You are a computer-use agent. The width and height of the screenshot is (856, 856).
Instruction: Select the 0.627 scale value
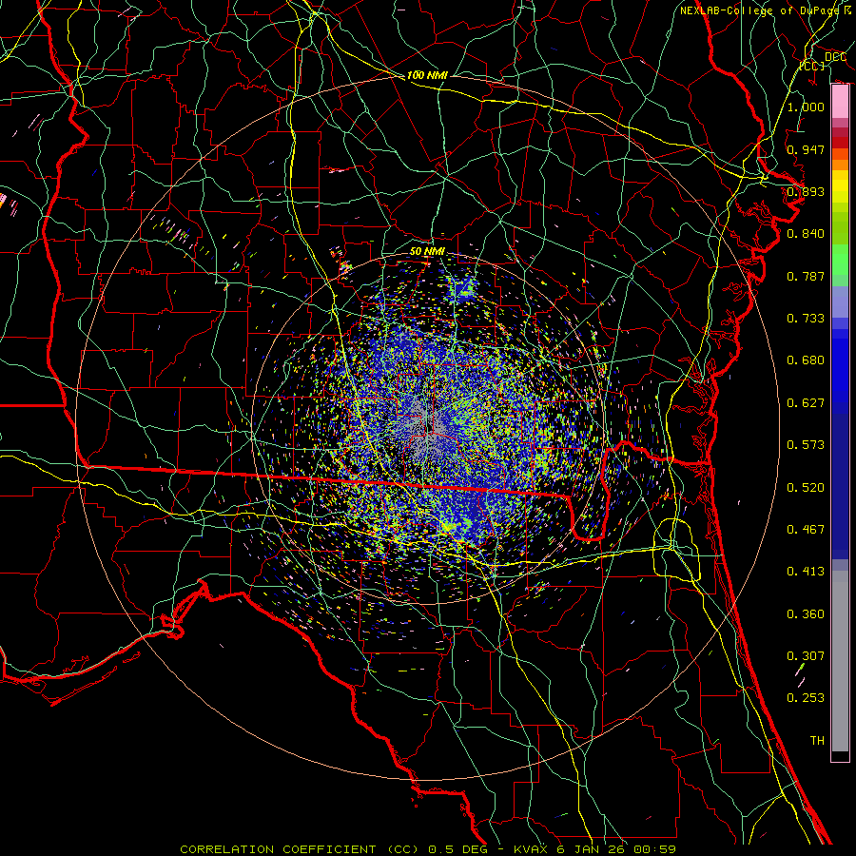[x=806, y=402]
